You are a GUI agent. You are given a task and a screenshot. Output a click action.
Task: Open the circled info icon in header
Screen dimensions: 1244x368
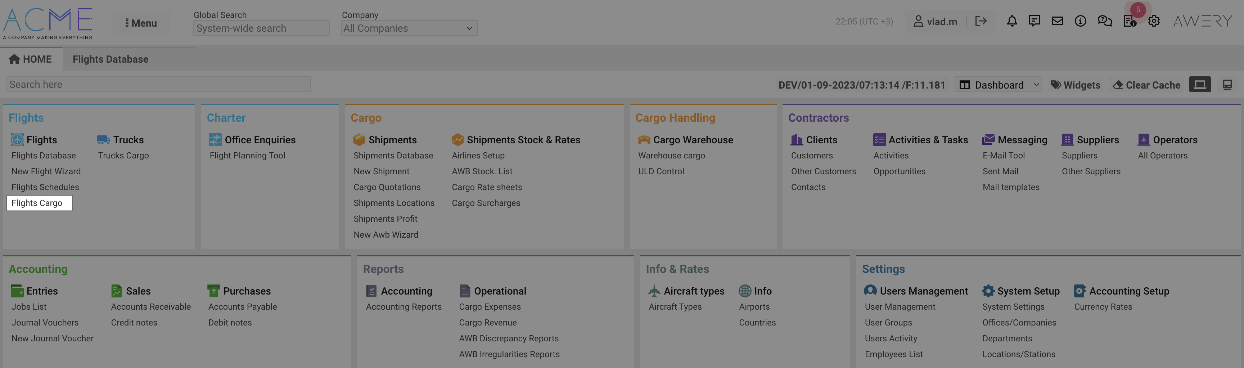(1080, 21)
